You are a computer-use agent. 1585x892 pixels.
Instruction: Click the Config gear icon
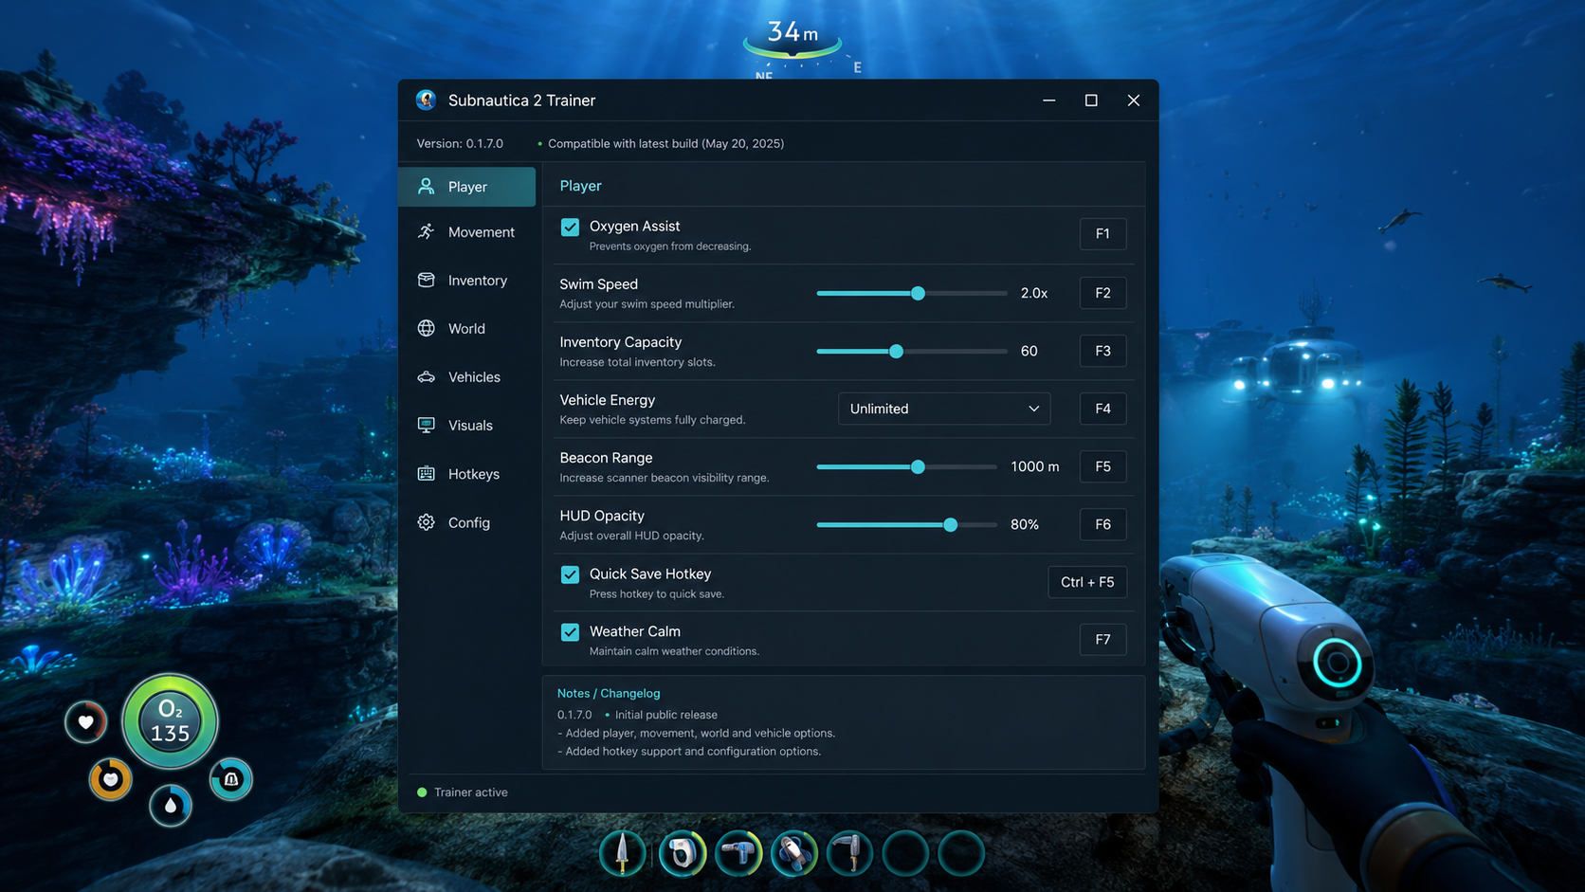(x=427, y=522)
